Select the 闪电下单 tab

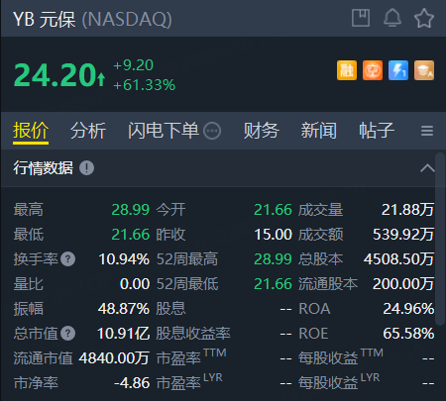pos(164,131)
